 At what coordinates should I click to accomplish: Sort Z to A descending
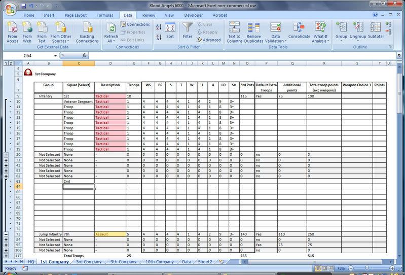(x=159, y=37)
